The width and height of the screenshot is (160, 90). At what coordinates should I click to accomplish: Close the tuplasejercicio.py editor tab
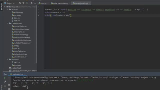point(89,3)
